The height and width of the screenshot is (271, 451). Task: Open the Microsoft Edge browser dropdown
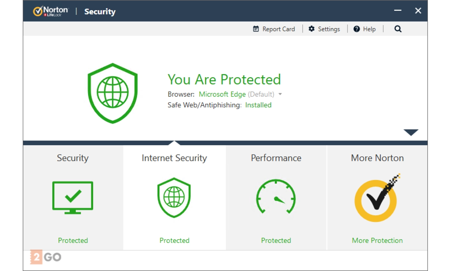[280, 94]
